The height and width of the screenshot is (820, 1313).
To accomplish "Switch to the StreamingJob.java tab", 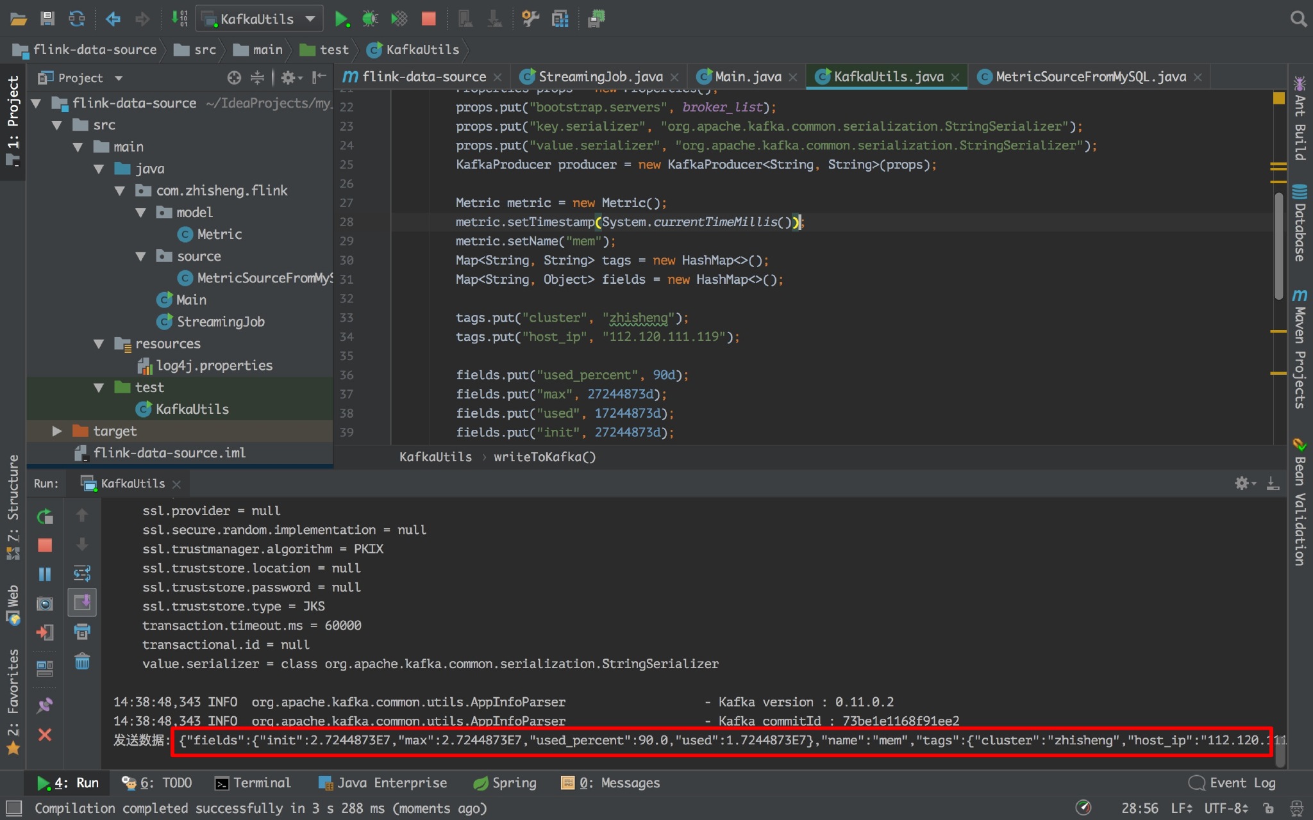I will pyautogui.click(x=599, y=77).
